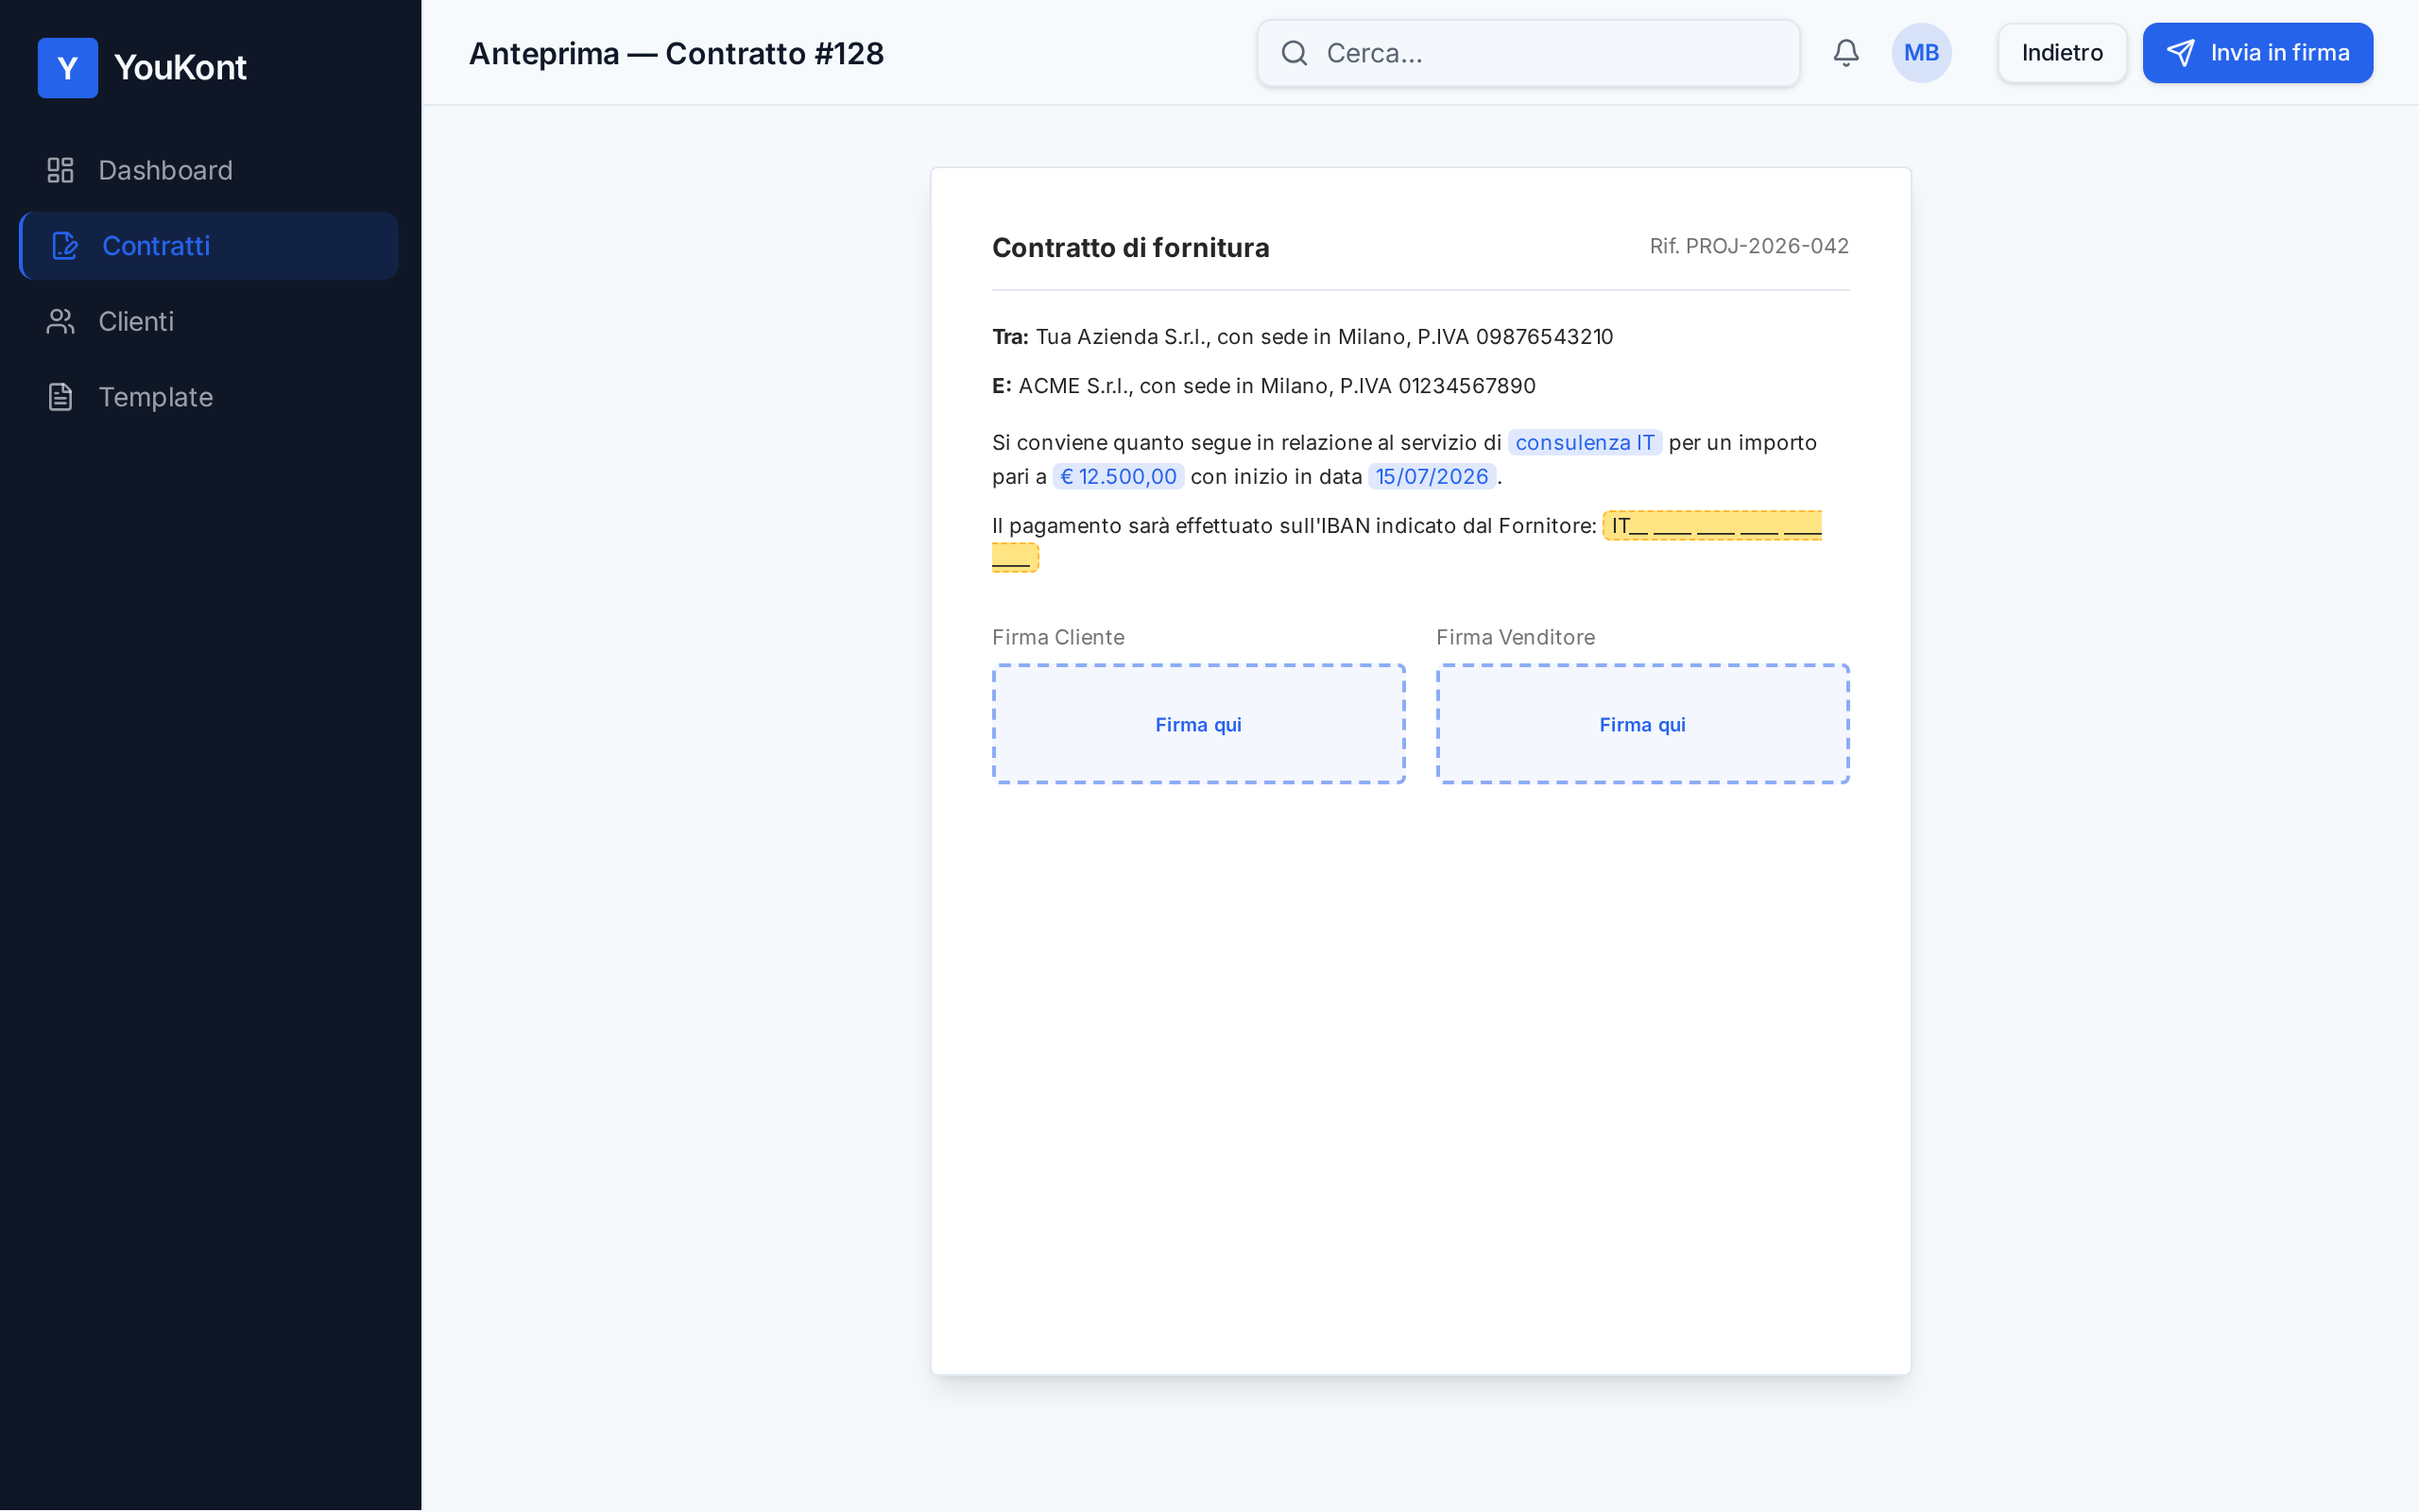
Task: Click the search magnifier icon
Action: pos(1295,53)
